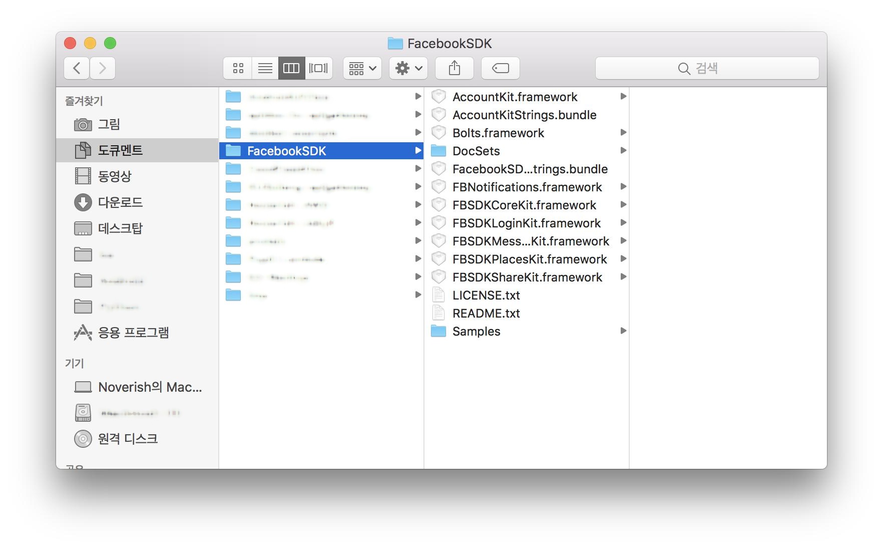Switch to icon view mode
This screenshot has height=549, width=883.
click(238, 68)
